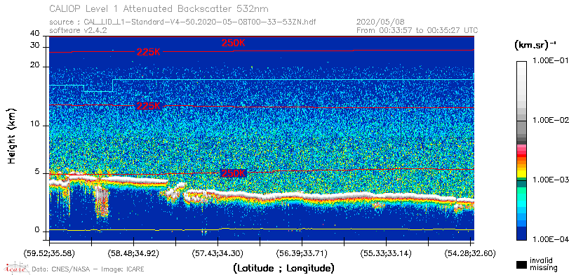Image resolution: width=569 pixels, height=275 pixels.
Task: Click the source filename line
Action: tap(182, 22)
